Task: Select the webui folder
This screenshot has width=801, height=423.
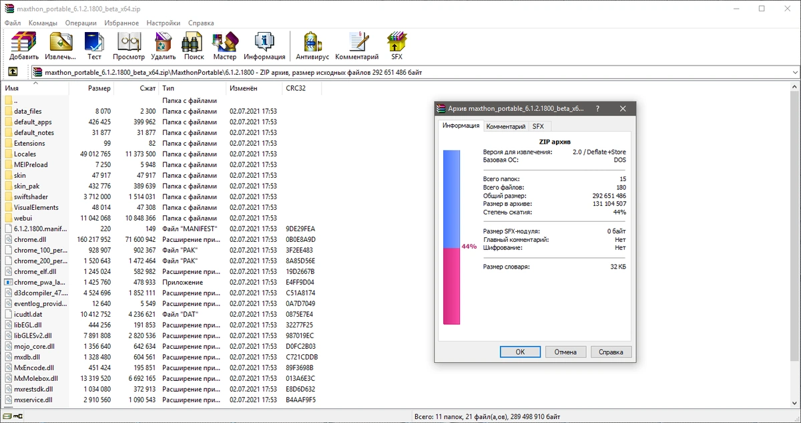Action: pyautogui.click(x=23, y=219)
